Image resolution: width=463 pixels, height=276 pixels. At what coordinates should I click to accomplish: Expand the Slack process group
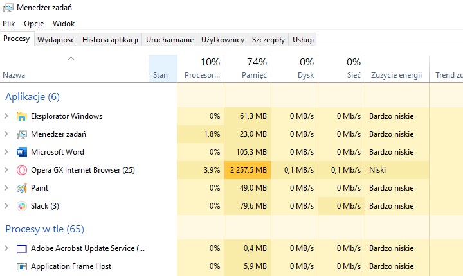[x=6, y=206]
